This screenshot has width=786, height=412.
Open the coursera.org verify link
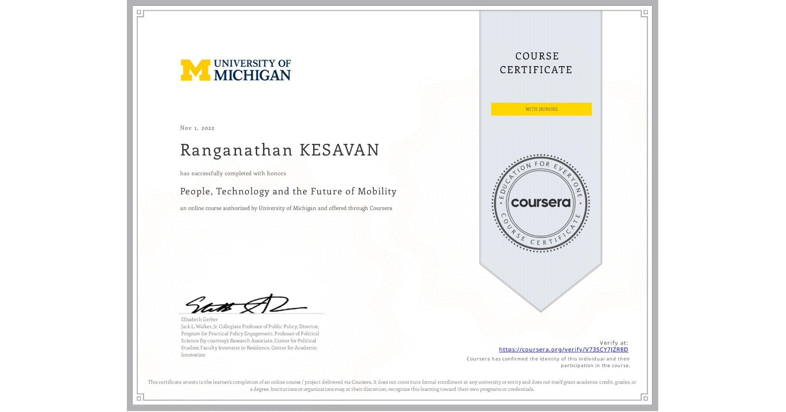[x=563, y=349]
